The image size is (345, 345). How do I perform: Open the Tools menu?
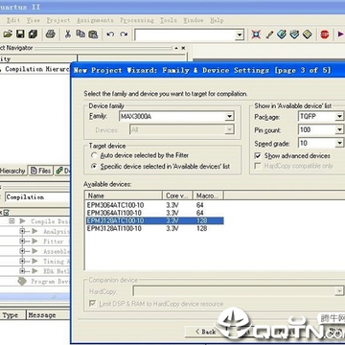click(x=169, y=20)
